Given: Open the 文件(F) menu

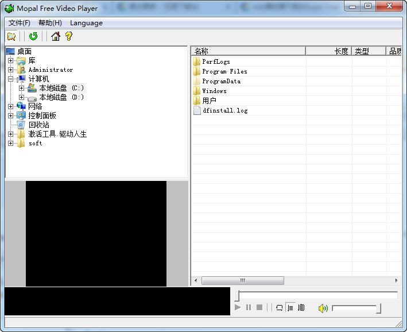Looking at the screenshot, I should (19, 23).
